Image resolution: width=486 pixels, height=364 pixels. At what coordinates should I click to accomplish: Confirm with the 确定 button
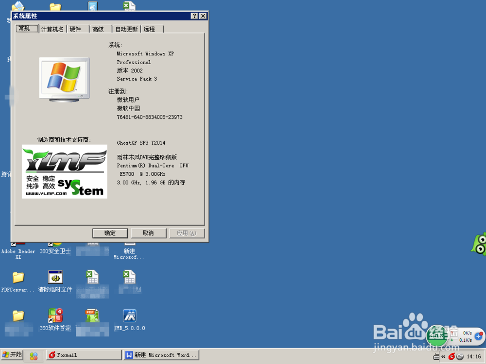click(110, 233)
